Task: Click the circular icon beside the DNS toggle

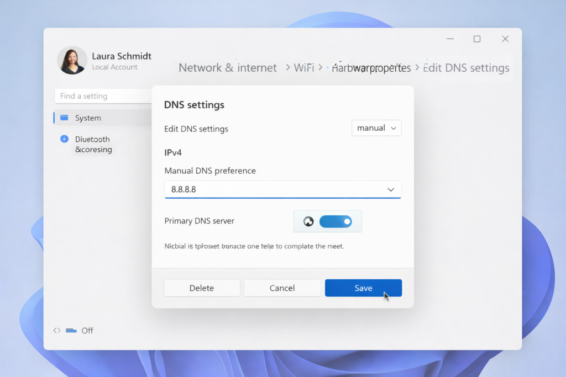Action: 308,221
